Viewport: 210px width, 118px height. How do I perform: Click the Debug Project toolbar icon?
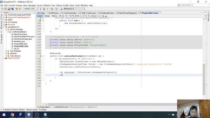click(x=52, y=9)
